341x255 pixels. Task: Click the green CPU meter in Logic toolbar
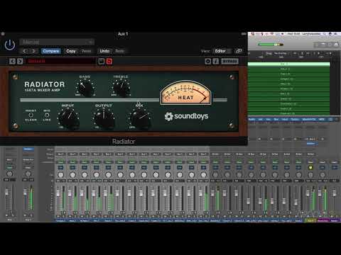tap(270, 45)
